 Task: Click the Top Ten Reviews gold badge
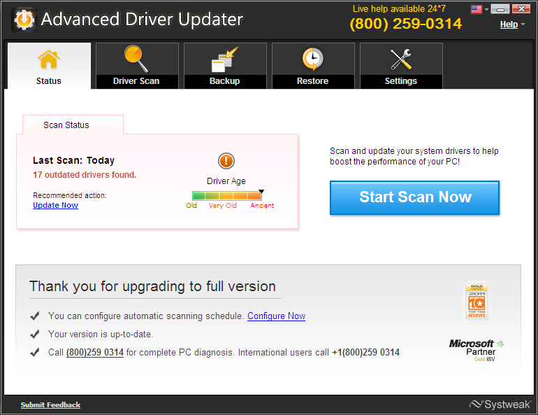(x=477, y=302)
